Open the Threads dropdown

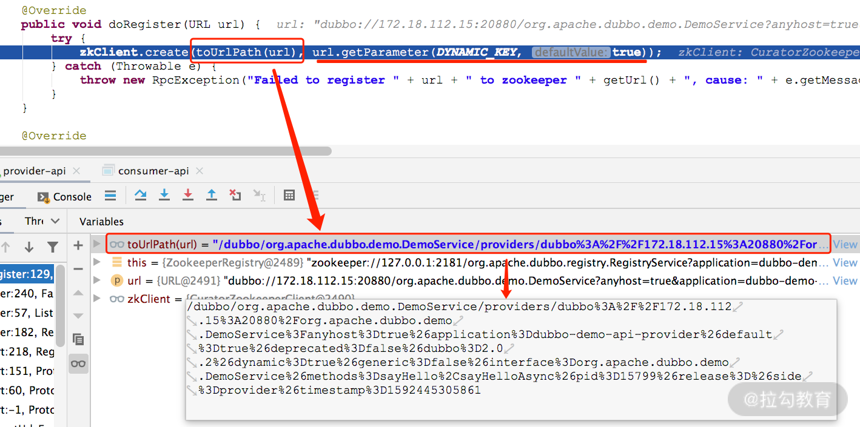coord(42,221)
